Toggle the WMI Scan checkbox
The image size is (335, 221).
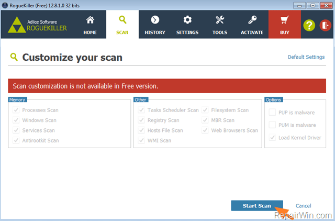[141, 140]
